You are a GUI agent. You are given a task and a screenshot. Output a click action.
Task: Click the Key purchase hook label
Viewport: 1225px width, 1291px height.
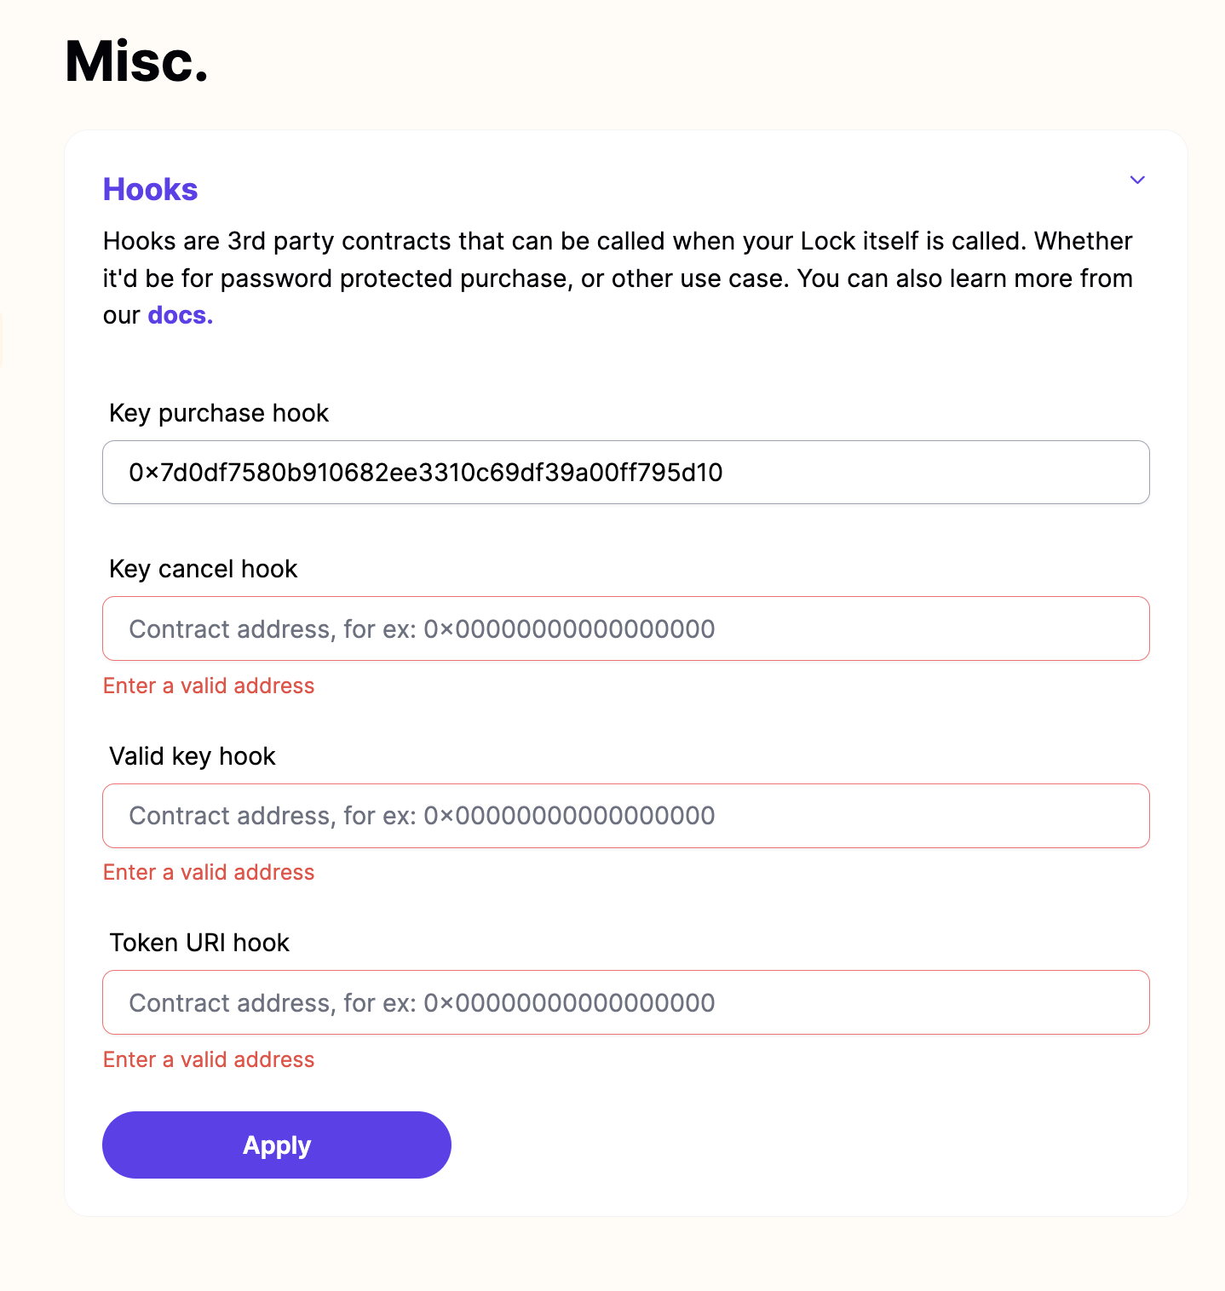(218, 413)
